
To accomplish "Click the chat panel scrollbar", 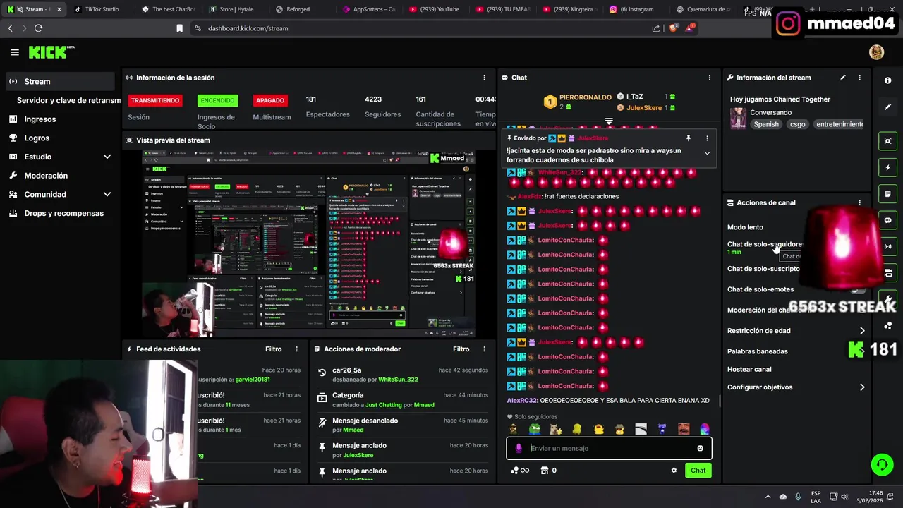I will pos(720,401).
